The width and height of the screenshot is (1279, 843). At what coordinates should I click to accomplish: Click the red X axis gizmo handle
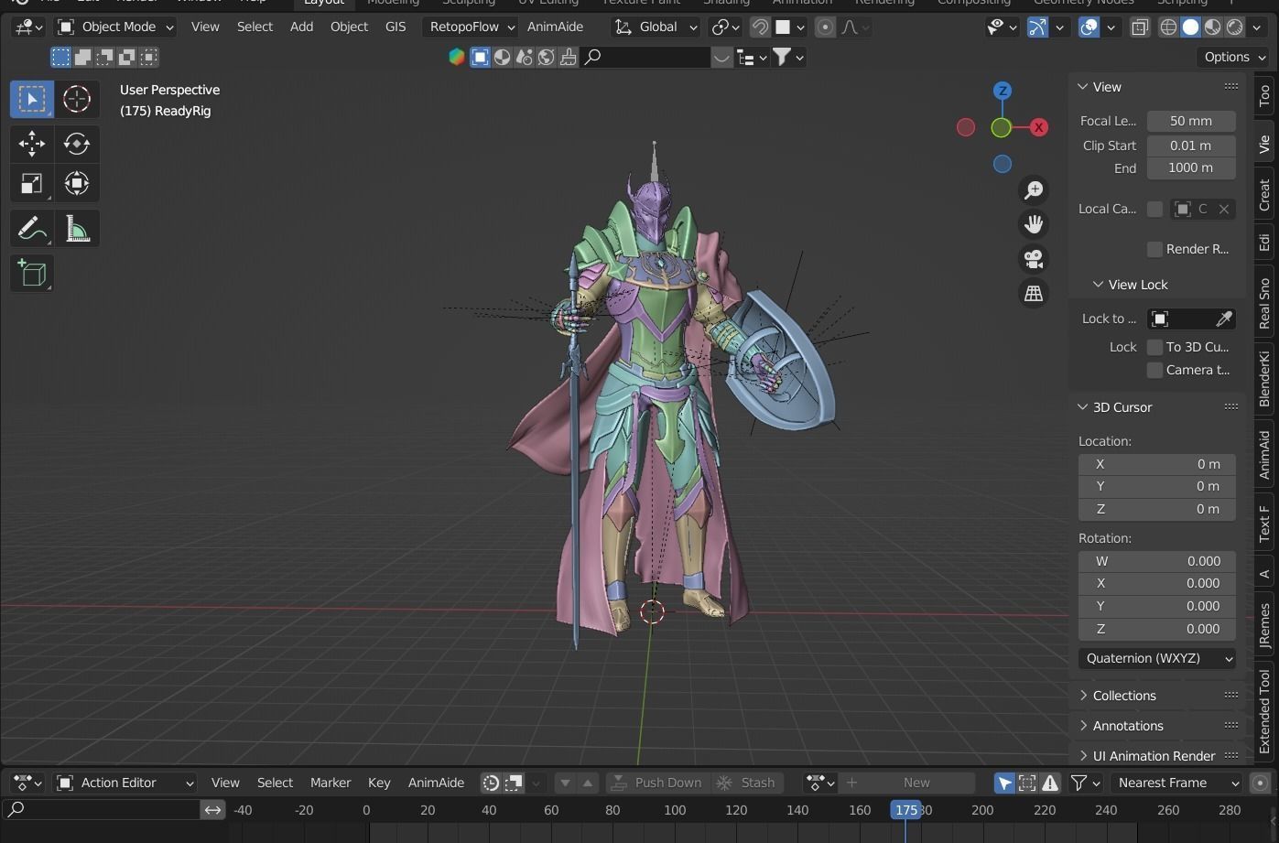(1038, 127)
